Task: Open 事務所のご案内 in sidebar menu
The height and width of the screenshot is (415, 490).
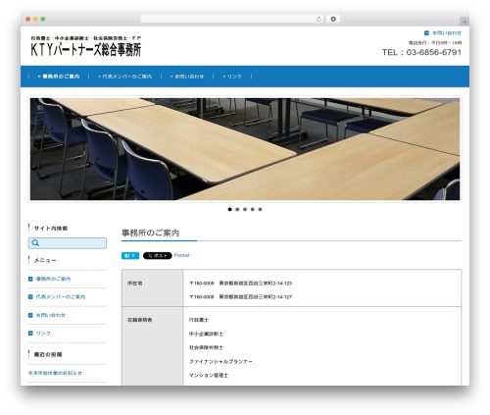Action: [x=53, y=279]
